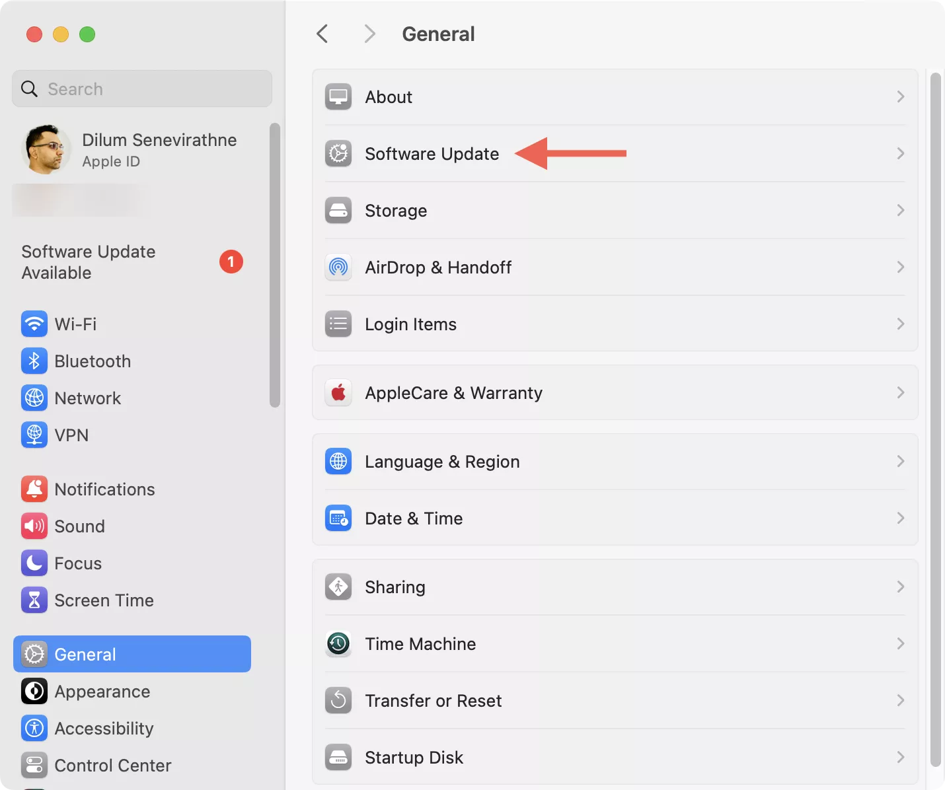Click the Wi-Fi sidebar icon
Image resolution: width=945 pixels, height=790 pixels.
[34, 324]
